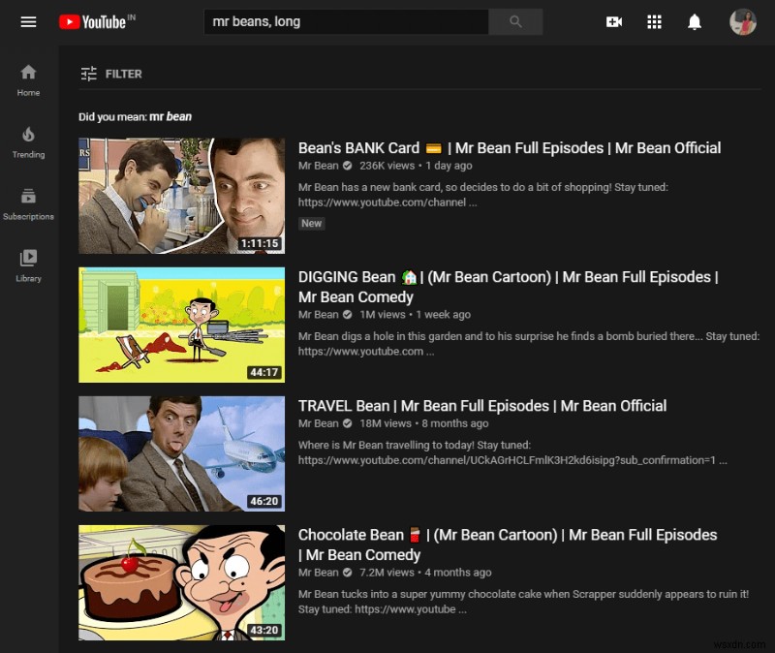Image resolution: width=775 pixels, height=653 pixels.
Task: Click the 'mr bean' spelling suggestion
Action: point(173,114)
